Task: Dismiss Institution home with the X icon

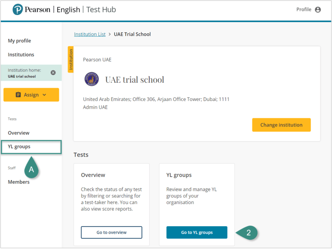Action: (x=53, y=73)
